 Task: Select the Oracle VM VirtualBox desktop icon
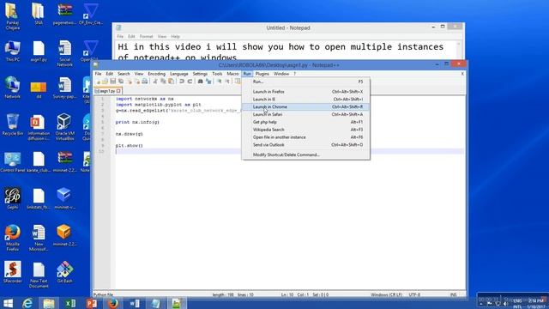pos(65,127)
